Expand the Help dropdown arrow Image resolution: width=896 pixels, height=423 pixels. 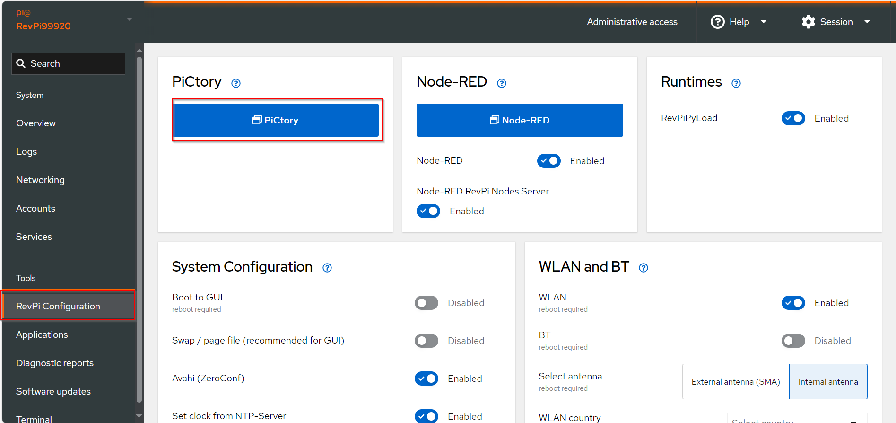tap(764, 22)
